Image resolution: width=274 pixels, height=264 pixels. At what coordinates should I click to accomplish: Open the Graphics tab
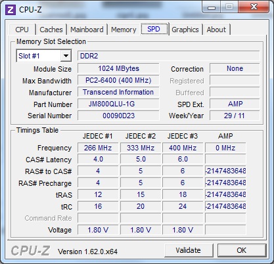coord(185,30)
